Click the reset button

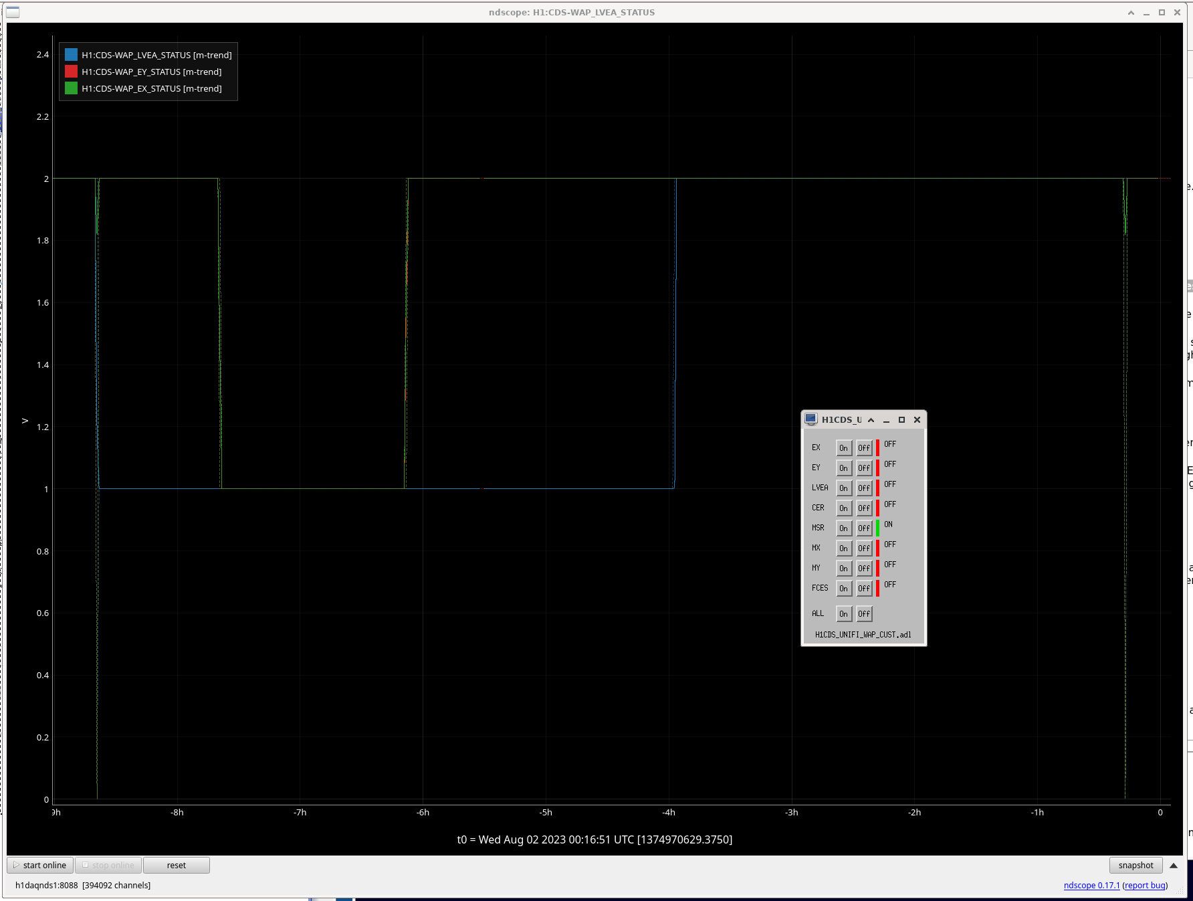(x=177, y=865)
